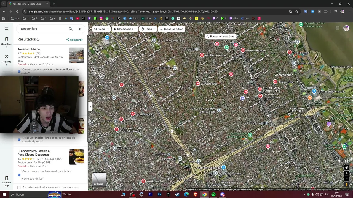Show hidden system tray icons
This screenshot has width=353, height=198.
click(304, 194)
